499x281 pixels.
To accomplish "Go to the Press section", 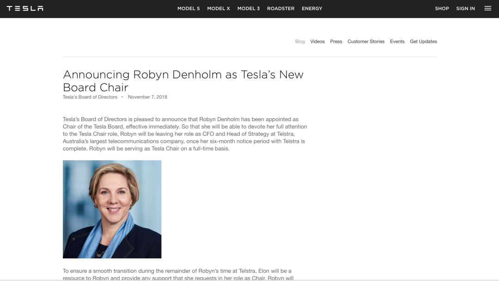I will (x=336, y=41).
